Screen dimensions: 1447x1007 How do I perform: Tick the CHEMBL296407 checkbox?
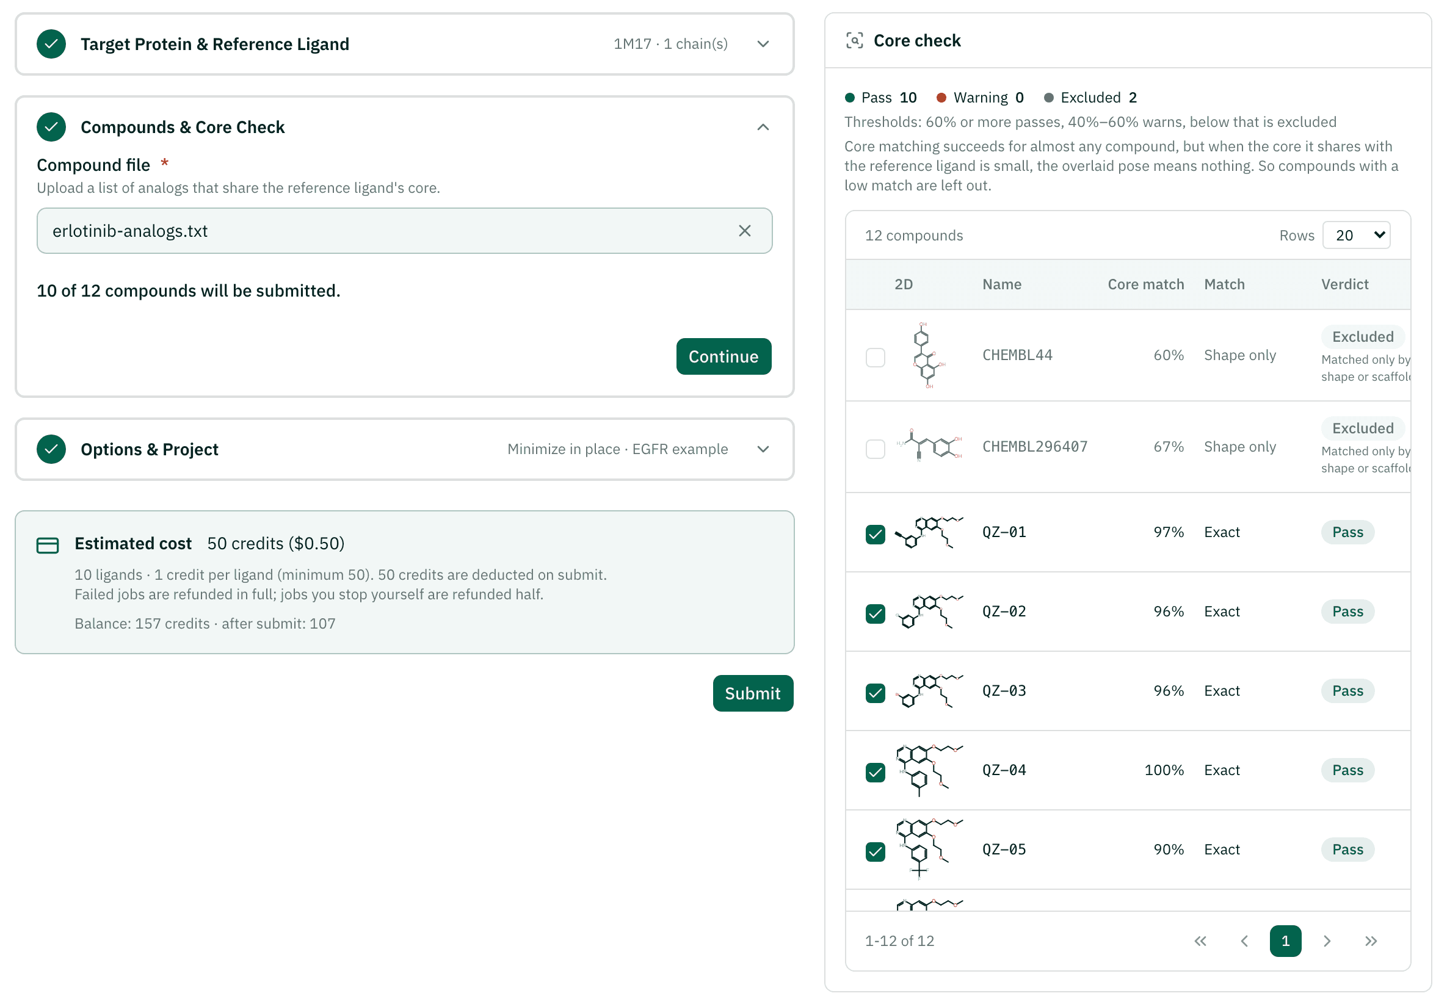pos(876,449)
